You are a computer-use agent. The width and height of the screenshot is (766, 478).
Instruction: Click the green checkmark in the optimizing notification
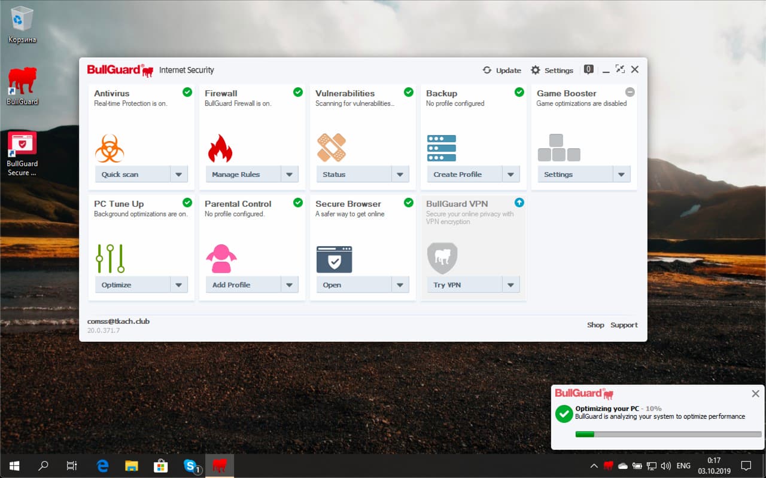coord(564,413)
